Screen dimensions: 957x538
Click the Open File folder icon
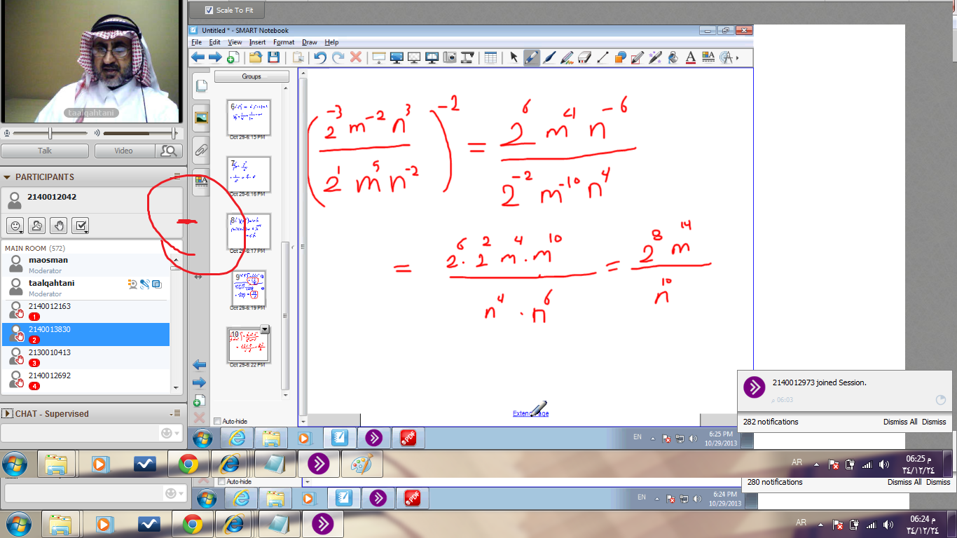pos(256,57)
